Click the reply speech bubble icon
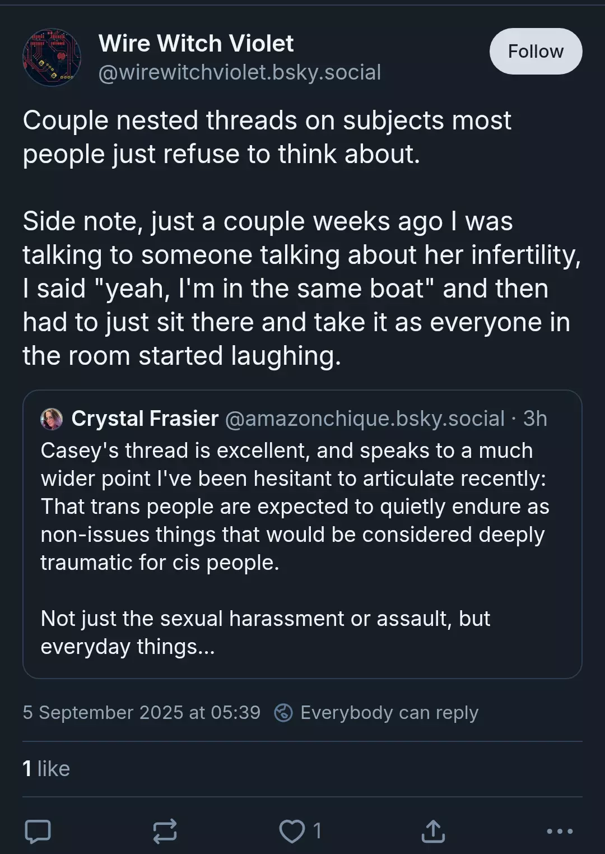Screen dimensions: 605x854 point(38,831)
